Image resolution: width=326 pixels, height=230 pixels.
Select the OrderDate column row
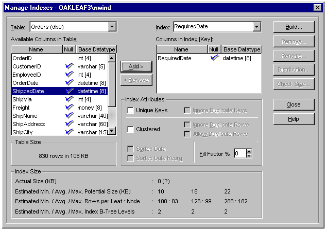[x=36, y=83]
